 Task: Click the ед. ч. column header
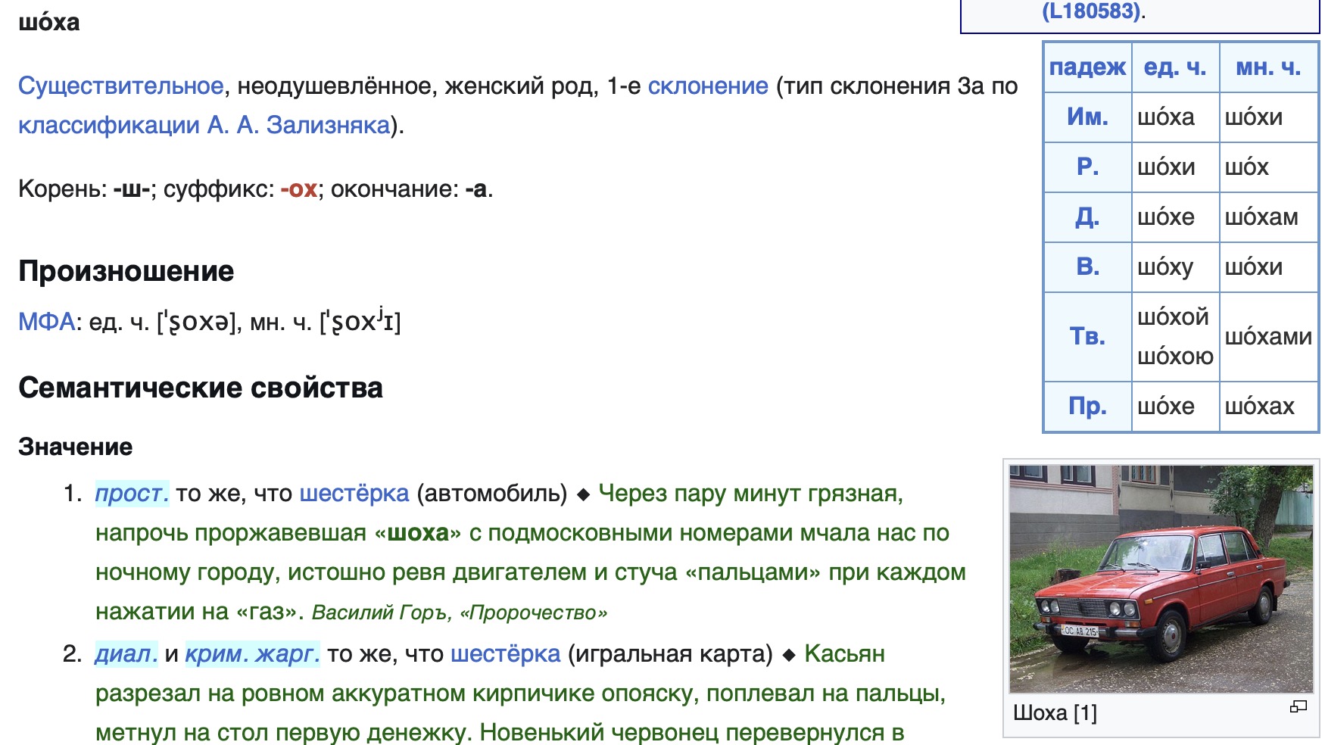[x=1174, y=67]
